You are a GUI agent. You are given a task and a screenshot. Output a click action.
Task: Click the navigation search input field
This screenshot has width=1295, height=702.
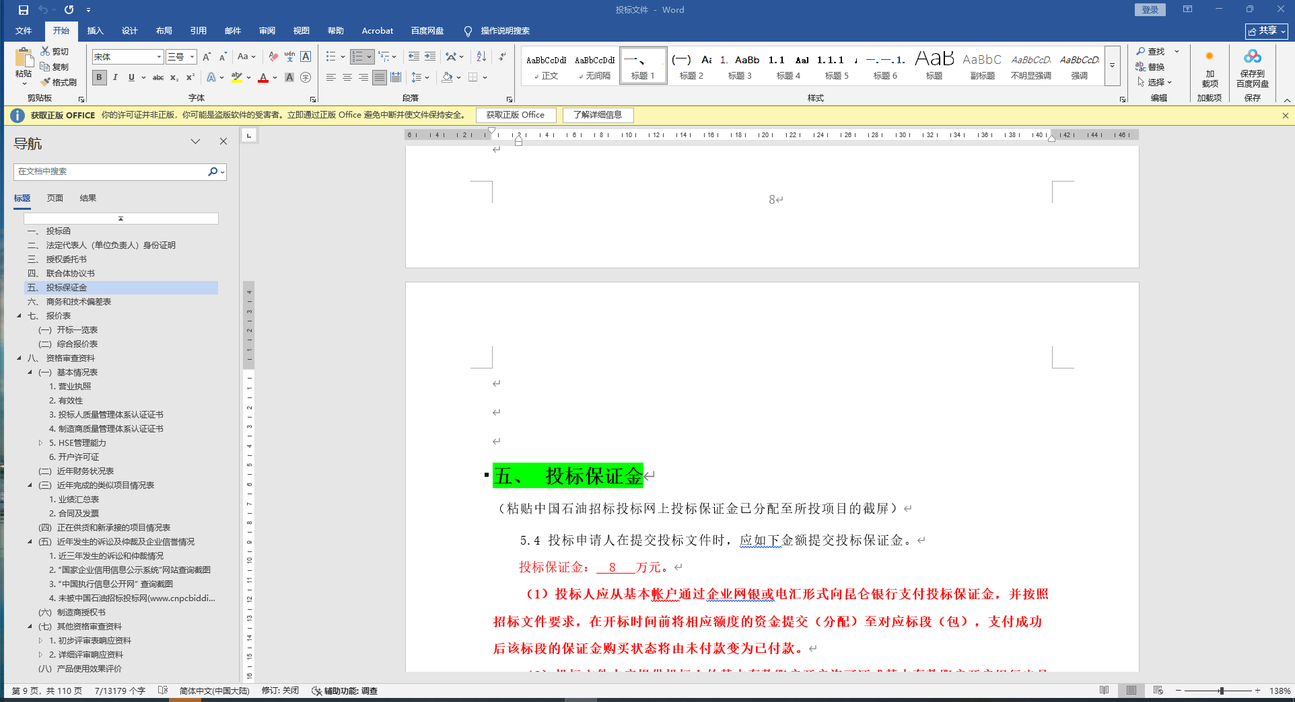click(x=111, y=171)
